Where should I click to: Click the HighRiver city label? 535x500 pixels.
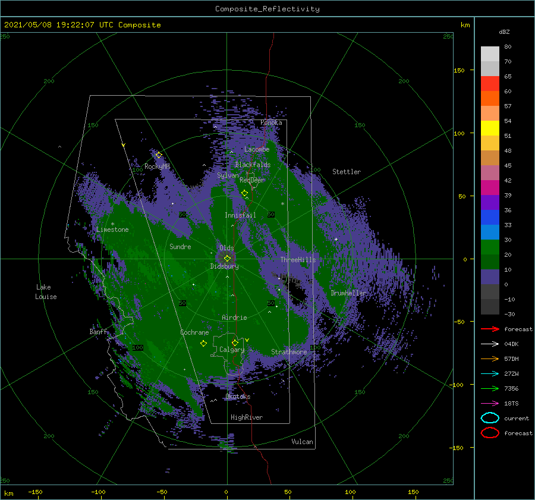pos(246,417)
